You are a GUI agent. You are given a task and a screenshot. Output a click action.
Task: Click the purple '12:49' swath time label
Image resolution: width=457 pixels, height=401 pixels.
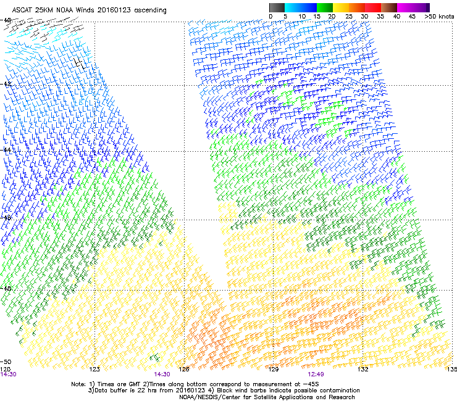(x=316, y=374)
